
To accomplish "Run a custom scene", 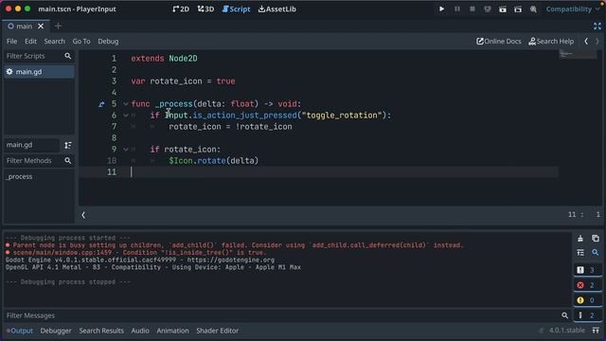I will 518,9.
